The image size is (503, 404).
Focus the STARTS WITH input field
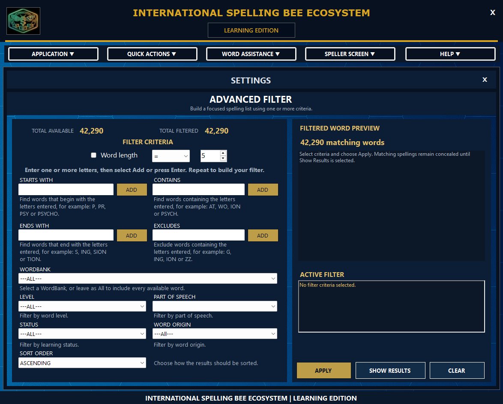(66, 189)
